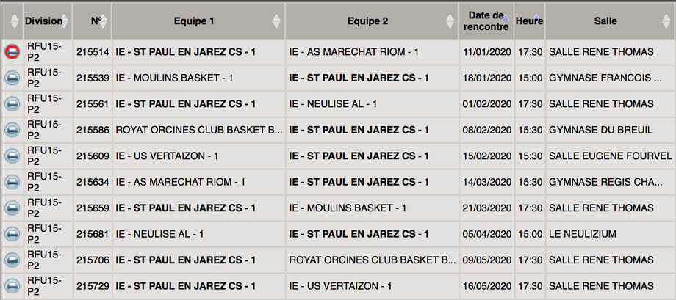The width and height of the screenshot is (676, 300).
Task: Sort by Salle column arrows
Action: coord(667,21)
